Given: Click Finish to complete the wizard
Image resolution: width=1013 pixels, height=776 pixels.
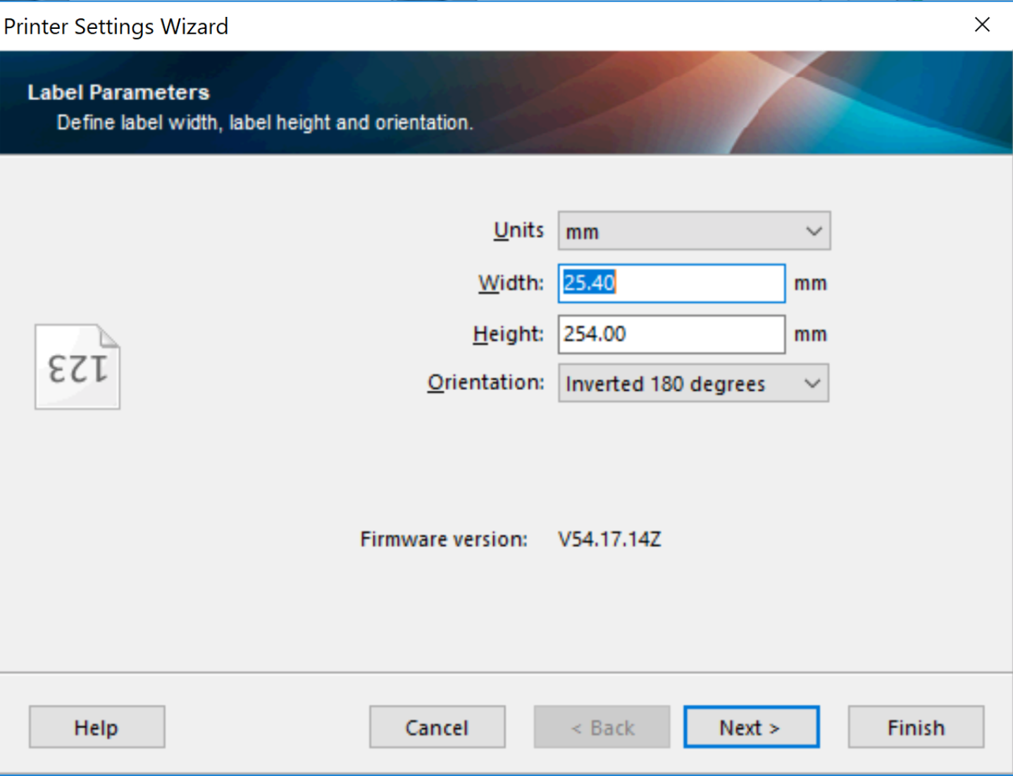Looking at the screenshot, I should click(x=916, y=727).
